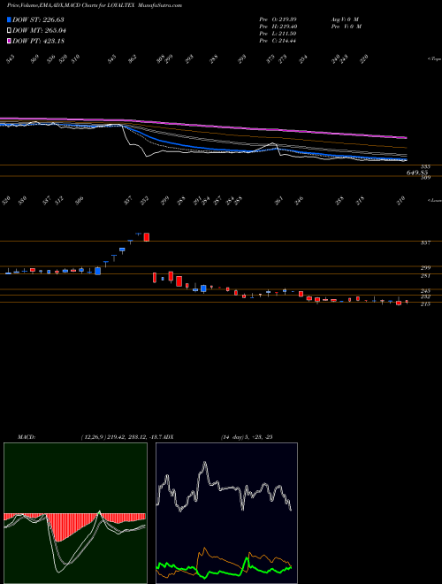Image resolution: width=442 pixels, height=584 pixels.
Task: Click the 309 axis label of the EMA chart
Action: 425,178
